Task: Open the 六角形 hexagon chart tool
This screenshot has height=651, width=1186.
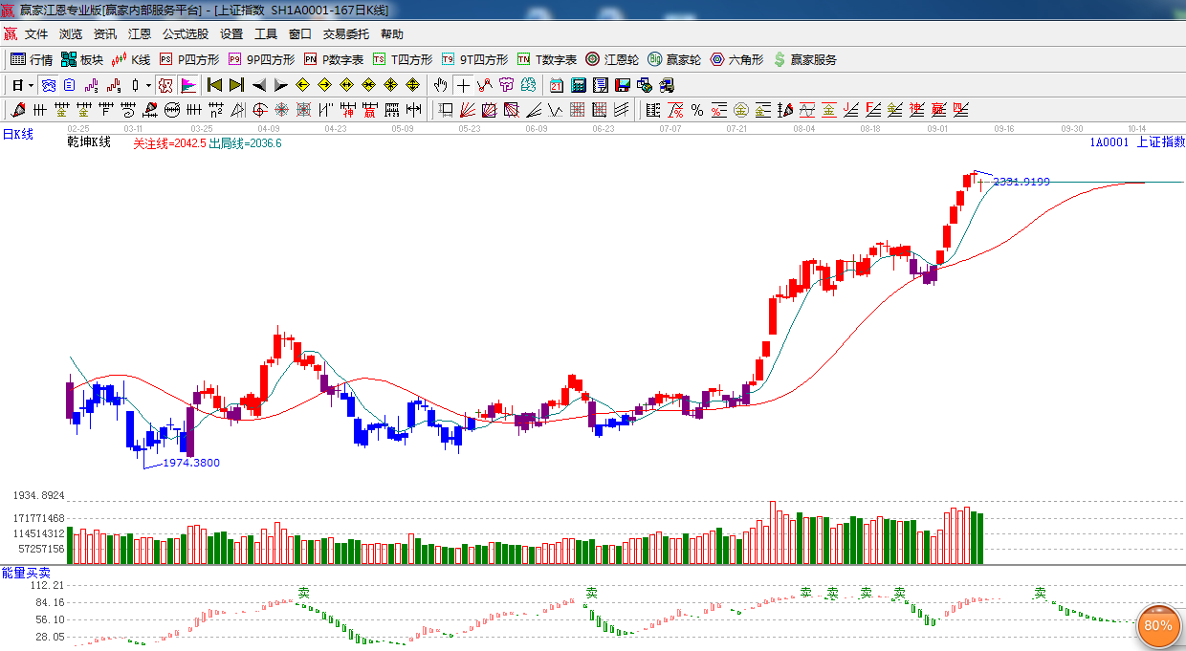Action: point(736,59)
